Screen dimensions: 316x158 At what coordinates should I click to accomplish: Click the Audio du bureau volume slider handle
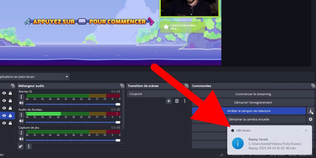118,122
